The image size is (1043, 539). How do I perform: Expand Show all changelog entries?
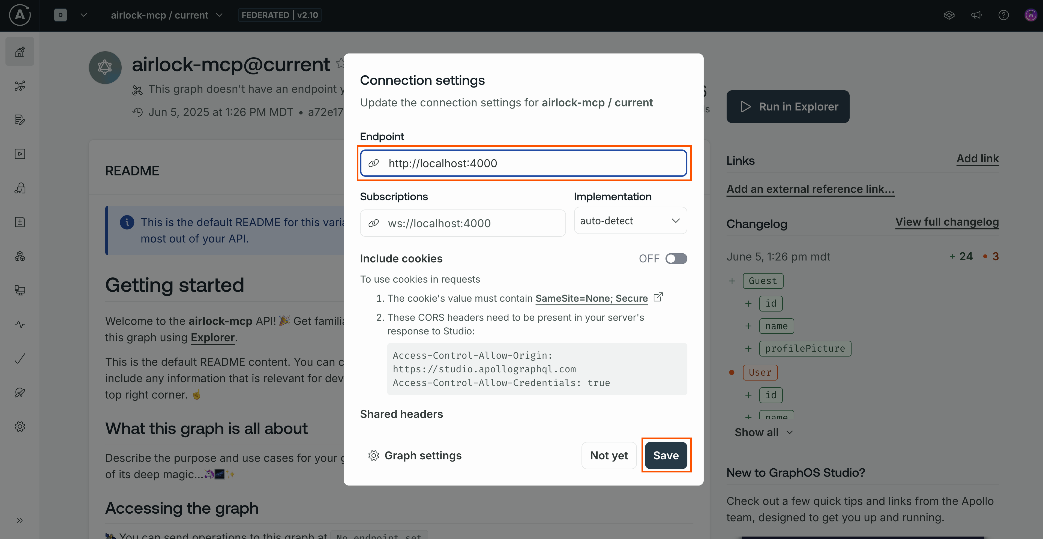point(763,433)
